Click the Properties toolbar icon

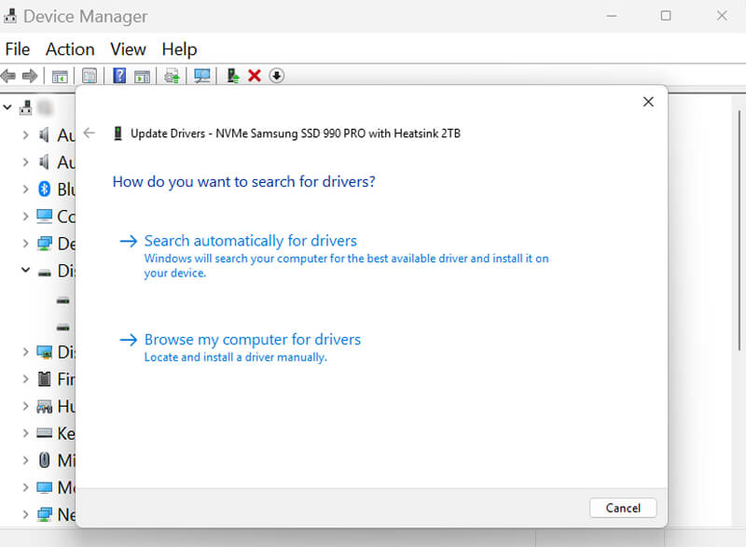[88, 76]
